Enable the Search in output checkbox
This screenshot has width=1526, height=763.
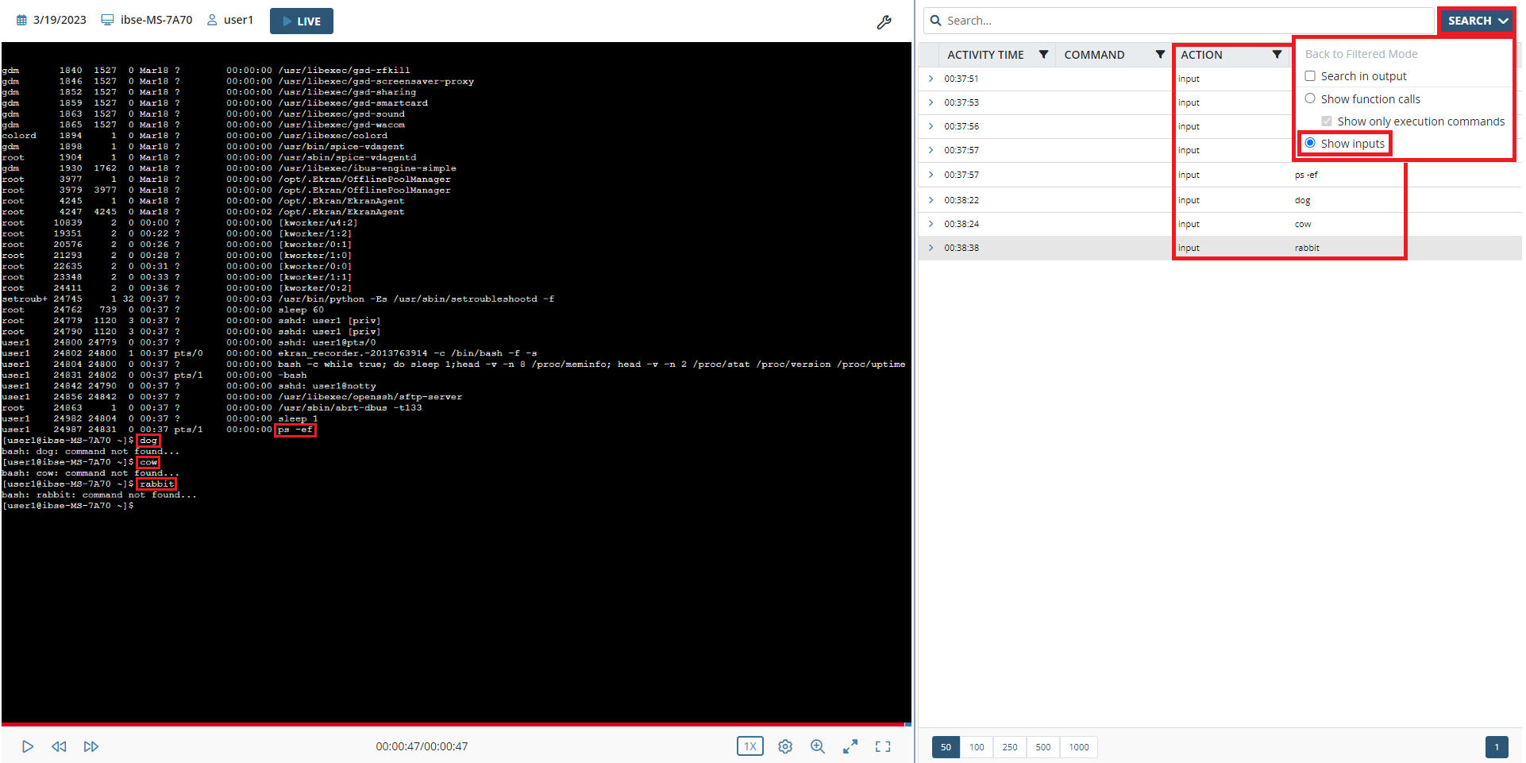click(1310, 76)
